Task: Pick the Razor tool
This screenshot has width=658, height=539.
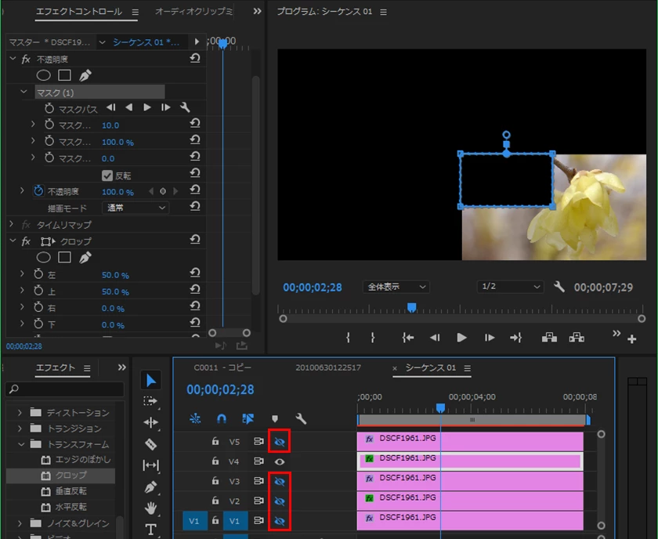Action: (150, 444)
